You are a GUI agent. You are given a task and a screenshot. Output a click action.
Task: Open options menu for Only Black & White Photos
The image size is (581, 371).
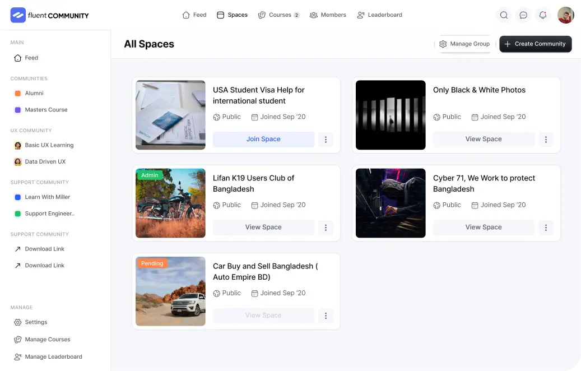click(x=546, y=140)
